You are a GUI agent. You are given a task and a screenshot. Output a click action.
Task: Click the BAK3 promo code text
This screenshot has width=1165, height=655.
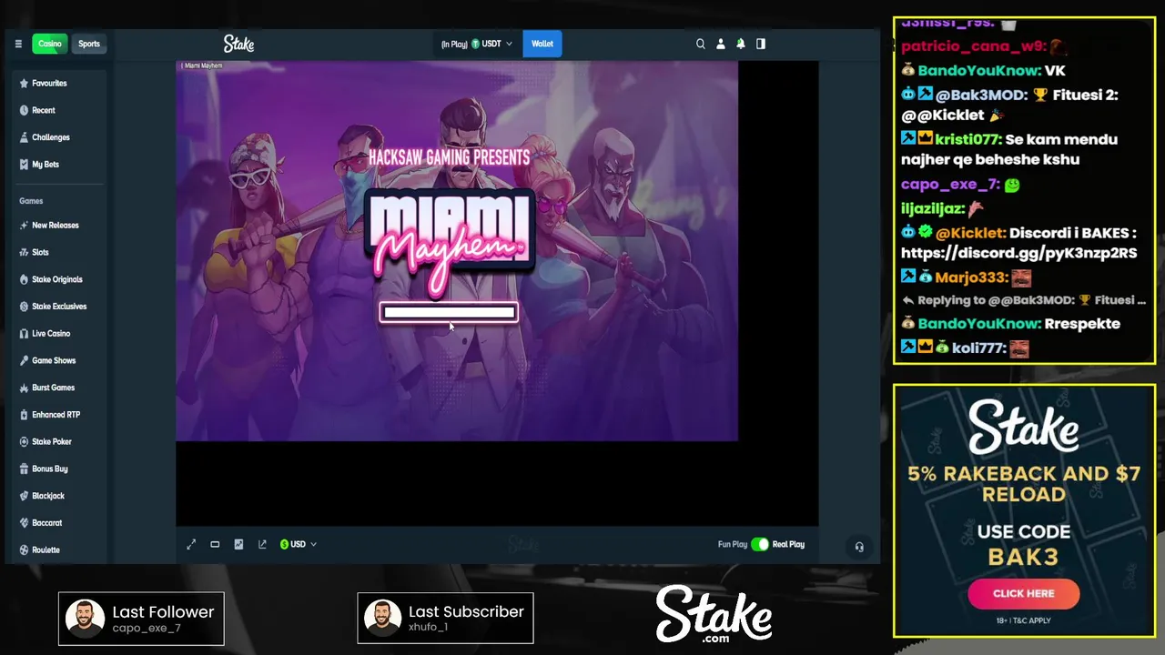pos(1024,556)
